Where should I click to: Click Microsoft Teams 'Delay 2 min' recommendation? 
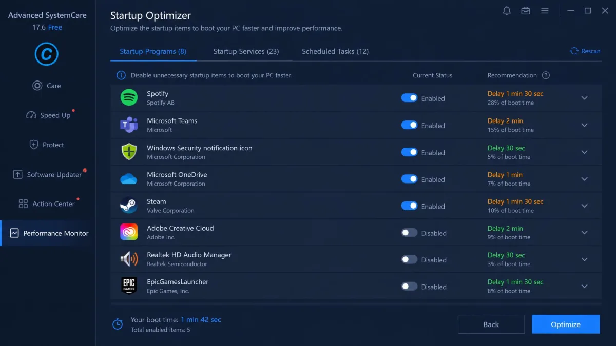(x=505, y=121)
